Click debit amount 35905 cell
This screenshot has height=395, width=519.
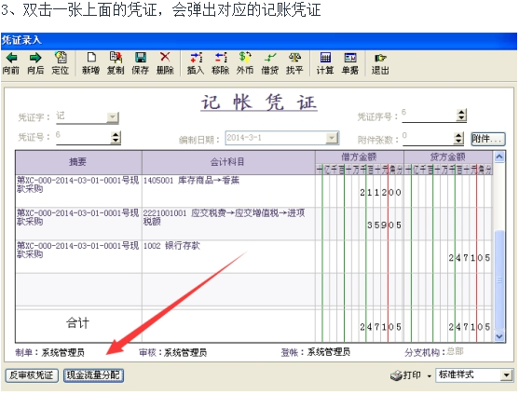click(x=359, y=224)
